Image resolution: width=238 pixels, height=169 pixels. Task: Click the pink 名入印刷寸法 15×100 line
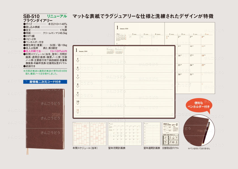pos(45,51)
